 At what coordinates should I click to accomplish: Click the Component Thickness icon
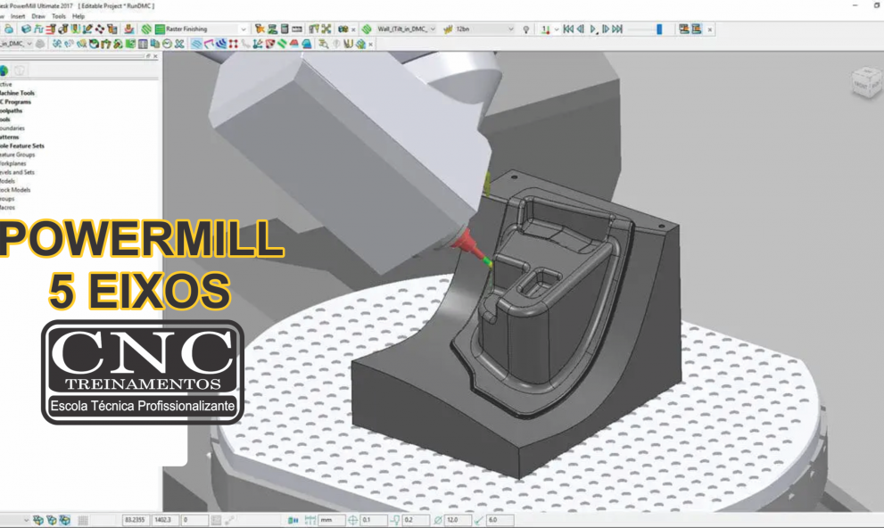(129, 29)
